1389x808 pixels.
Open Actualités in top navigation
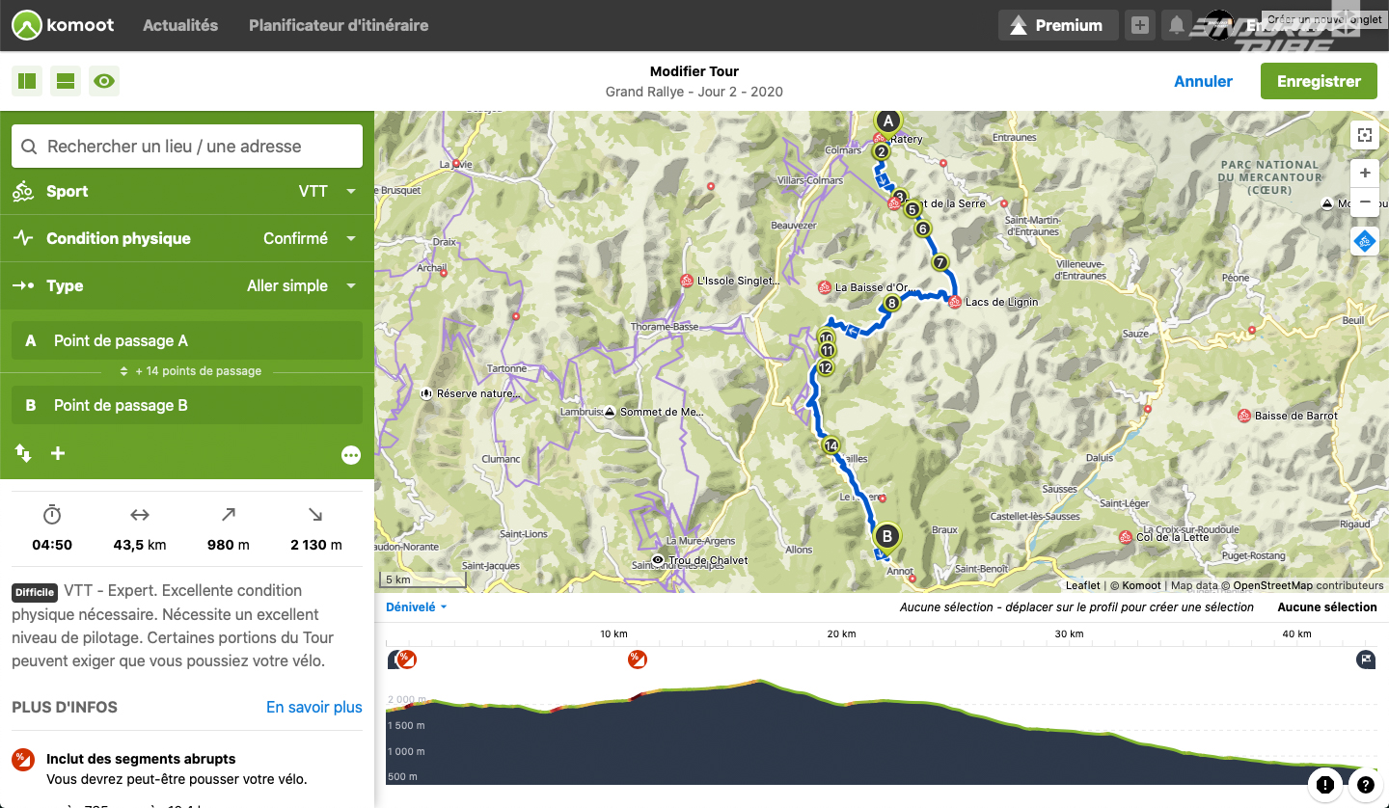180,26
